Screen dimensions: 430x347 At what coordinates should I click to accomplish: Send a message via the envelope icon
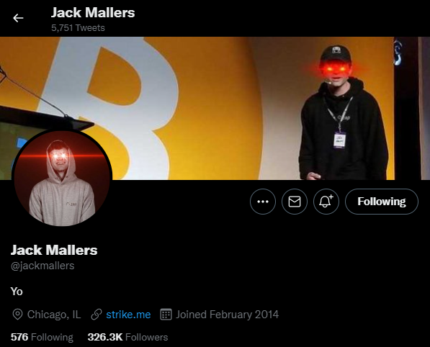coord(295,202)
